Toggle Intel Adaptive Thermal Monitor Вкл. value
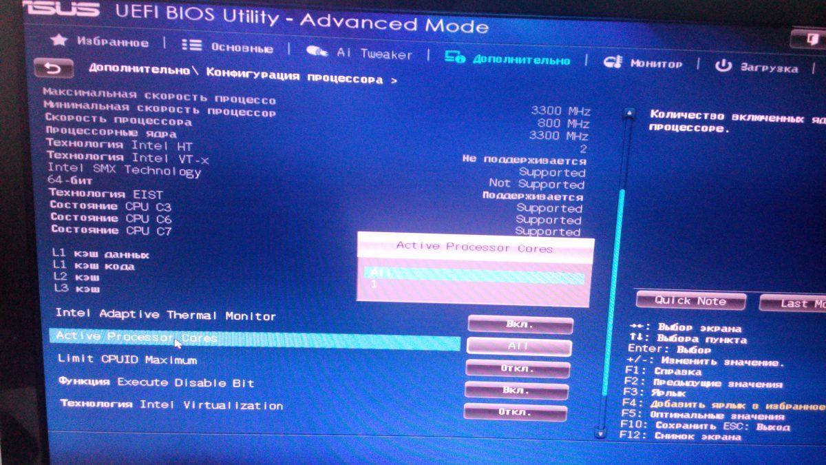The width and height of the screenshot is (826, 465). tap(520, 324)
